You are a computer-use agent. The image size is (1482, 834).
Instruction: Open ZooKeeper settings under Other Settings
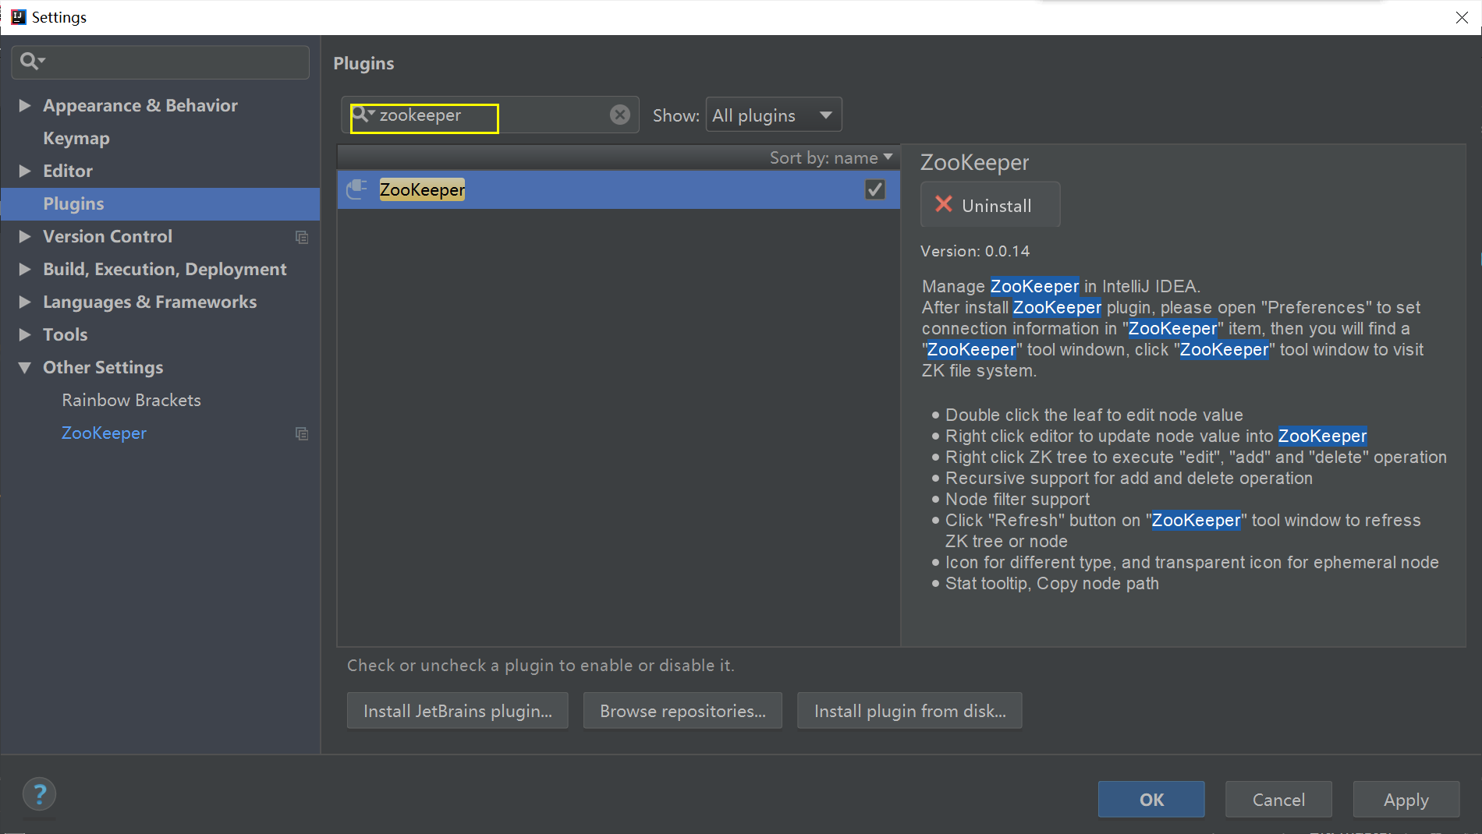[x=104, y=433]
